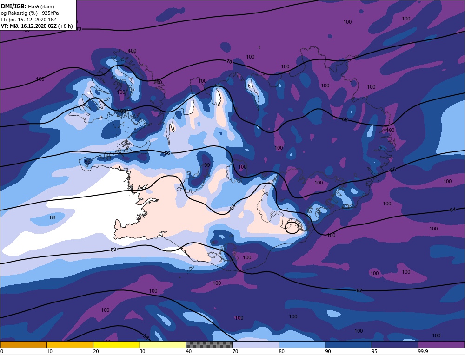Click the '95' humidity value on the peninsula
465x355 pixels.
coord(87,162)
